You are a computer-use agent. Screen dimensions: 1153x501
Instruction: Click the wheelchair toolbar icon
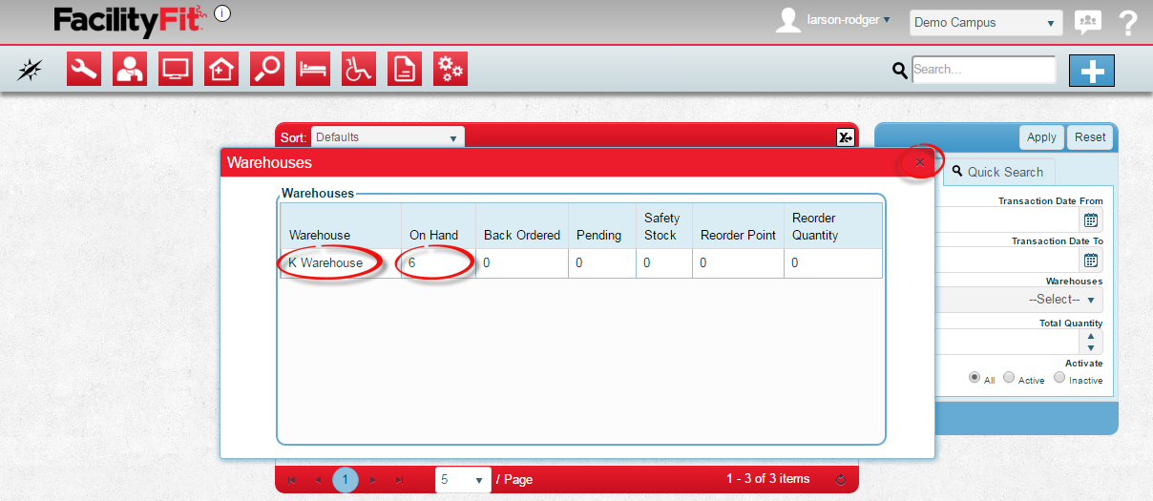359,69
